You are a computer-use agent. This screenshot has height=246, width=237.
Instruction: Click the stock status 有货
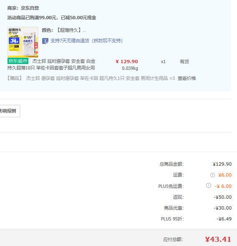(x=184, y=61)
